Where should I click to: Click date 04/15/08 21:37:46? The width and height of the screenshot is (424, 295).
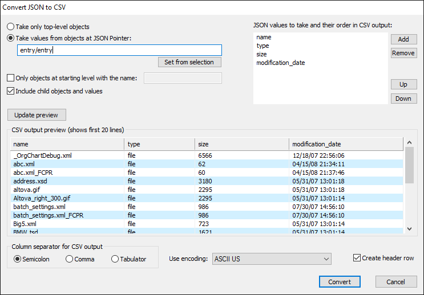click(318, 173)
